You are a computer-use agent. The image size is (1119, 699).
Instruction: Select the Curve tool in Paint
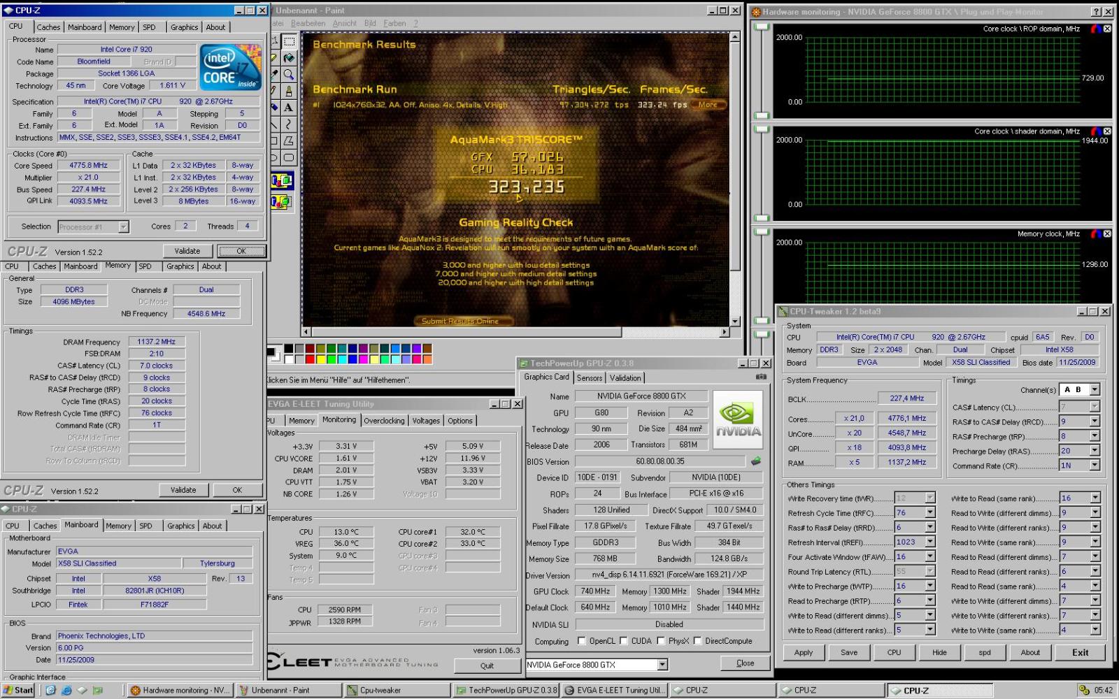tap(289, 124)
